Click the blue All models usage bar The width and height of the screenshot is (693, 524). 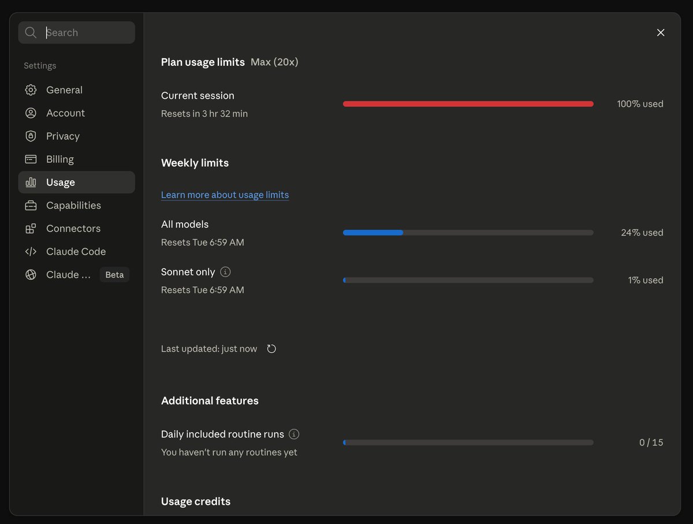[468, 233]
